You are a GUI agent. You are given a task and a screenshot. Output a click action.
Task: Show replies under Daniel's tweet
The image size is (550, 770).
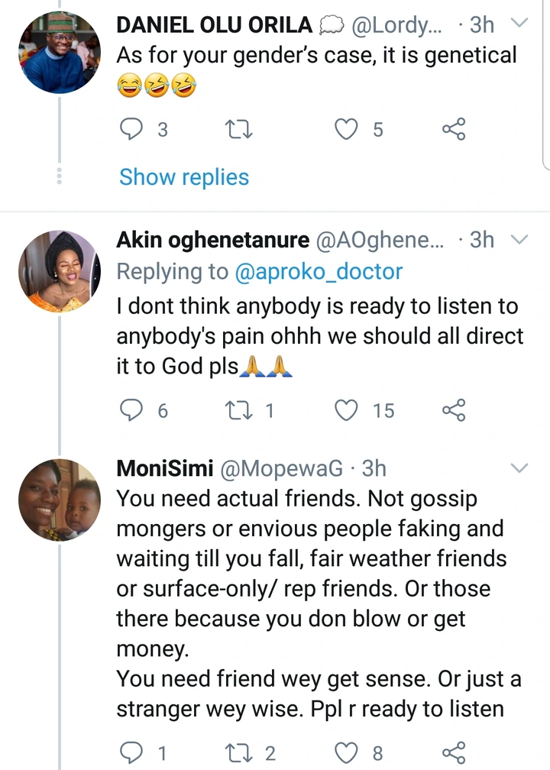(x=184, y=177)
